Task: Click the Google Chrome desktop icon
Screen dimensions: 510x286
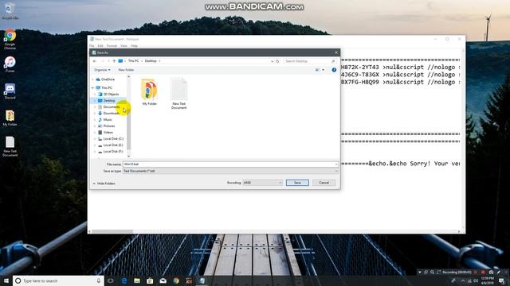Action: (x=10, y=40)
